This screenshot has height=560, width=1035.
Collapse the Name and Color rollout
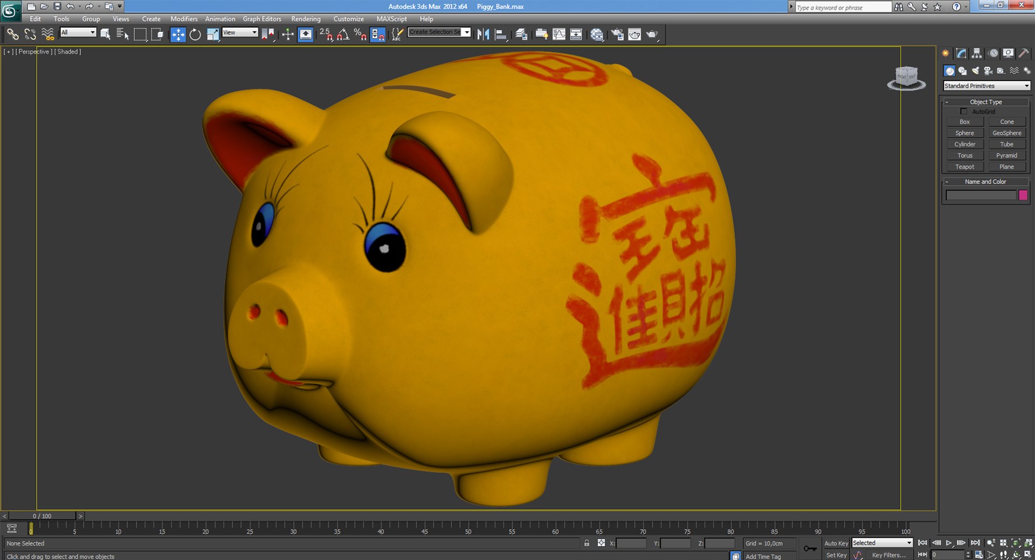[986, 182]
